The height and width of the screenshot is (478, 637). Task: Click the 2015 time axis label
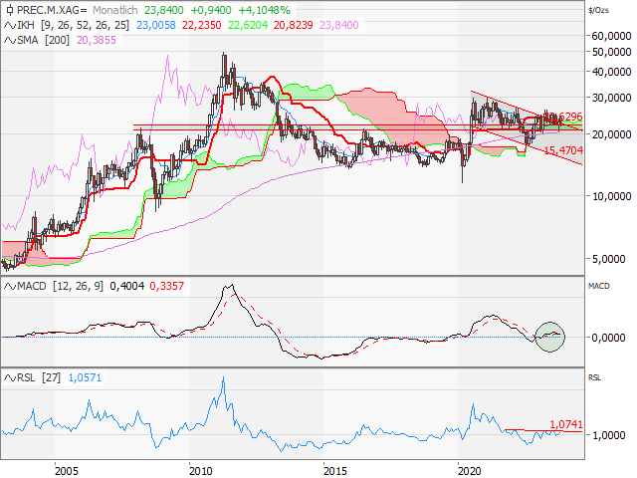(x=335, y=471)
